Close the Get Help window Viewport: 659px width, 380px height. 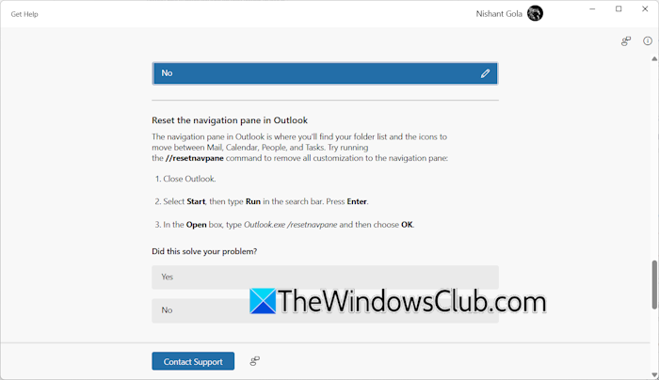645,8
